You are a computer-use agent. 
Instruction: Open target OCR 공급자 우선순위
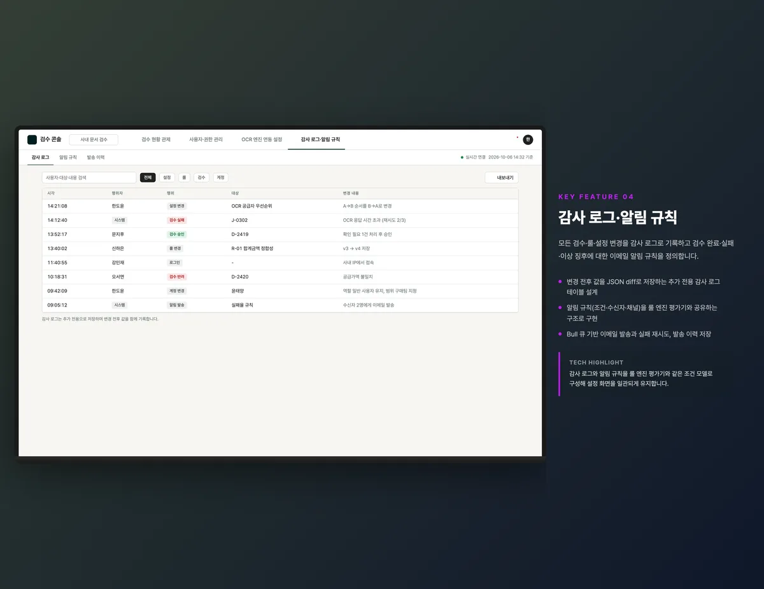251,206
